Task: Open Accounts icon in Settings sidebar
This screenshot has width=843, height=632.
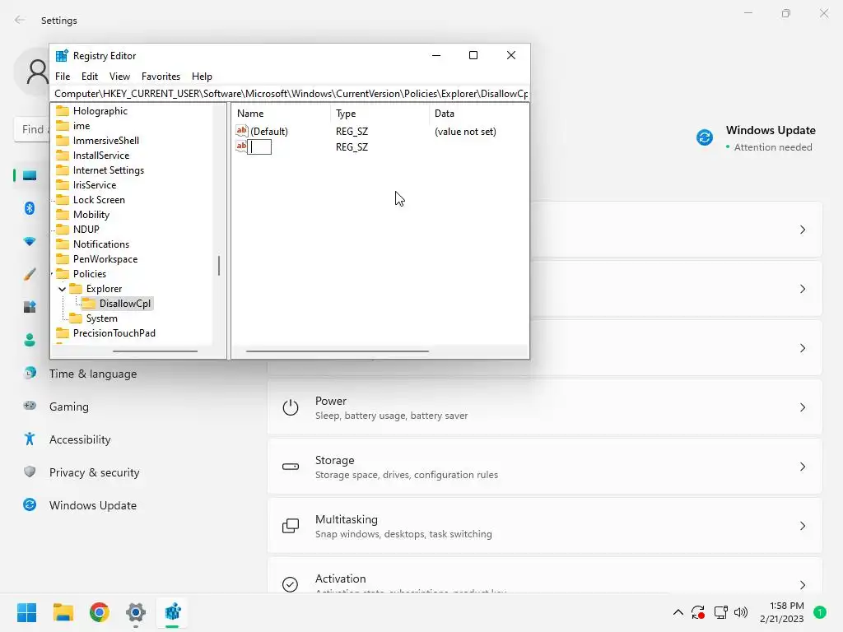Action: coord(30,340)
